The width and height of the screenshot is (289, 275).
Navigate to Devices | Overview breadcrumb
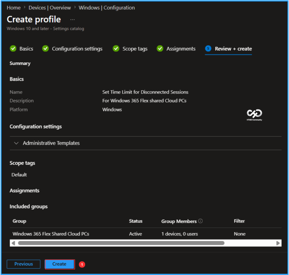click(x=50, y=8)
